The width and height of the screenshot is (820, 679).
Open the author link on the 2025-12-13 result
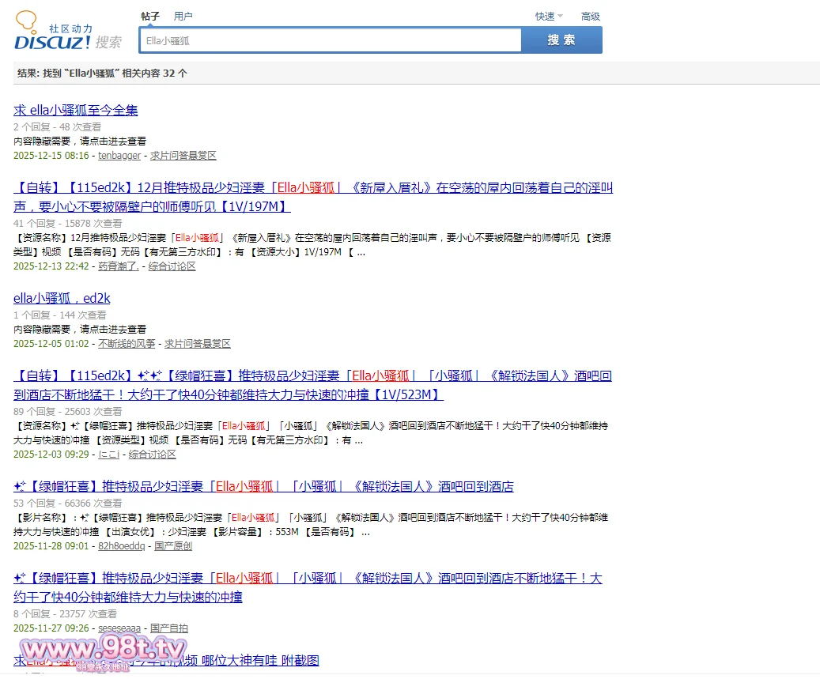[118, 266]
